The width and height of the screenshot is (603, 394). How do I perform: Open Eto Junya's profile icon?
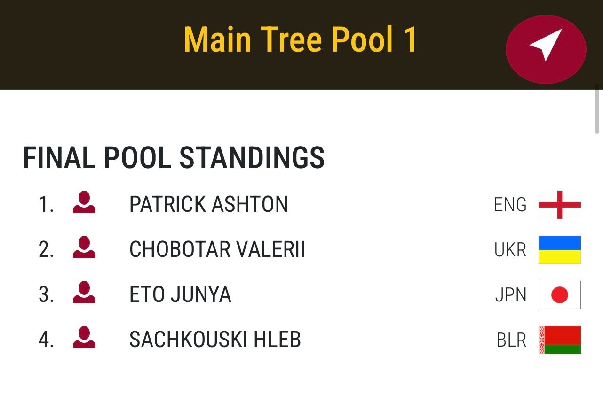(x=84, y=293)
